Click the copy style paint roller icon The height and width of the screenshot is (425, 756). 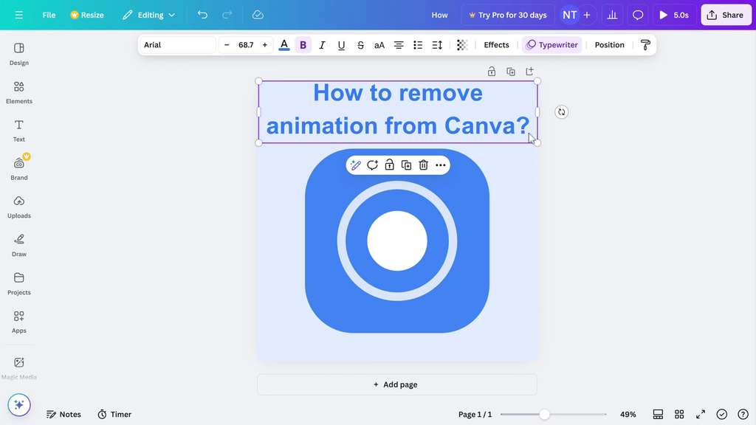[x=645, y=45]
